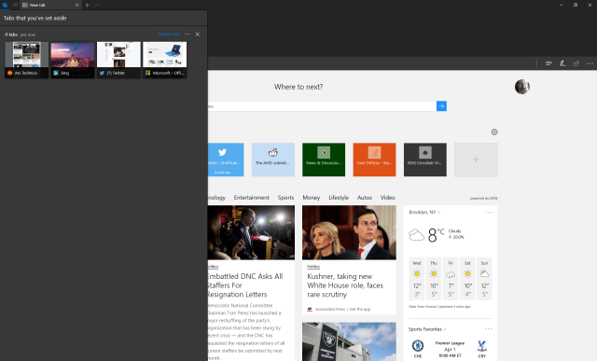Expand Sports Favorites section
This screenshot has height=361, width=597.
click(x=427, y=329)
